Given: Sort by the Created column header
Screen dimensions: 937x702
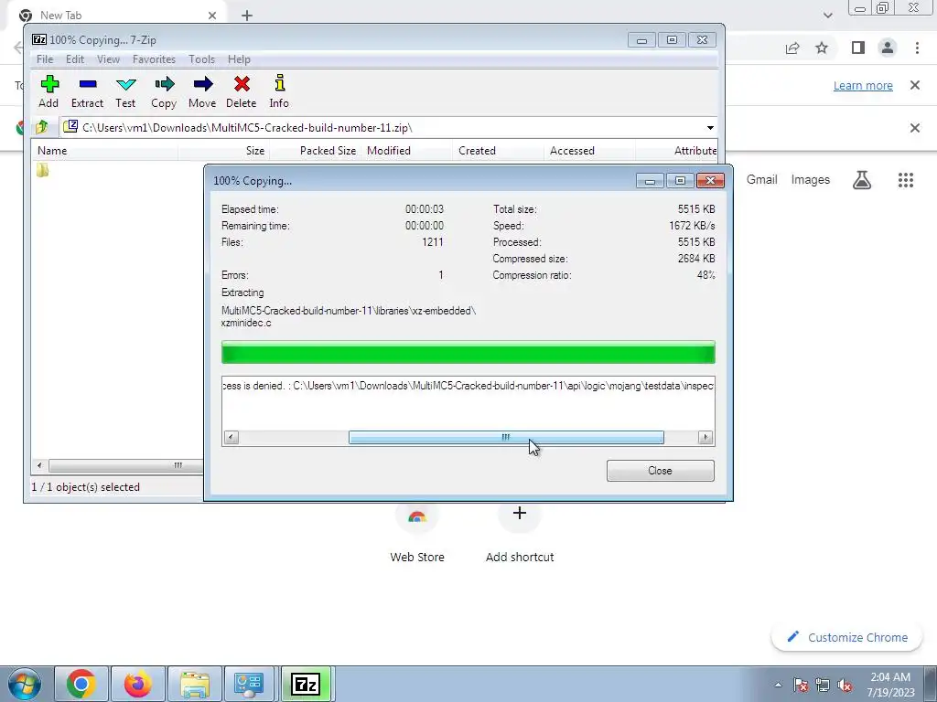Looking at the screenshot, I should (498, 151).
